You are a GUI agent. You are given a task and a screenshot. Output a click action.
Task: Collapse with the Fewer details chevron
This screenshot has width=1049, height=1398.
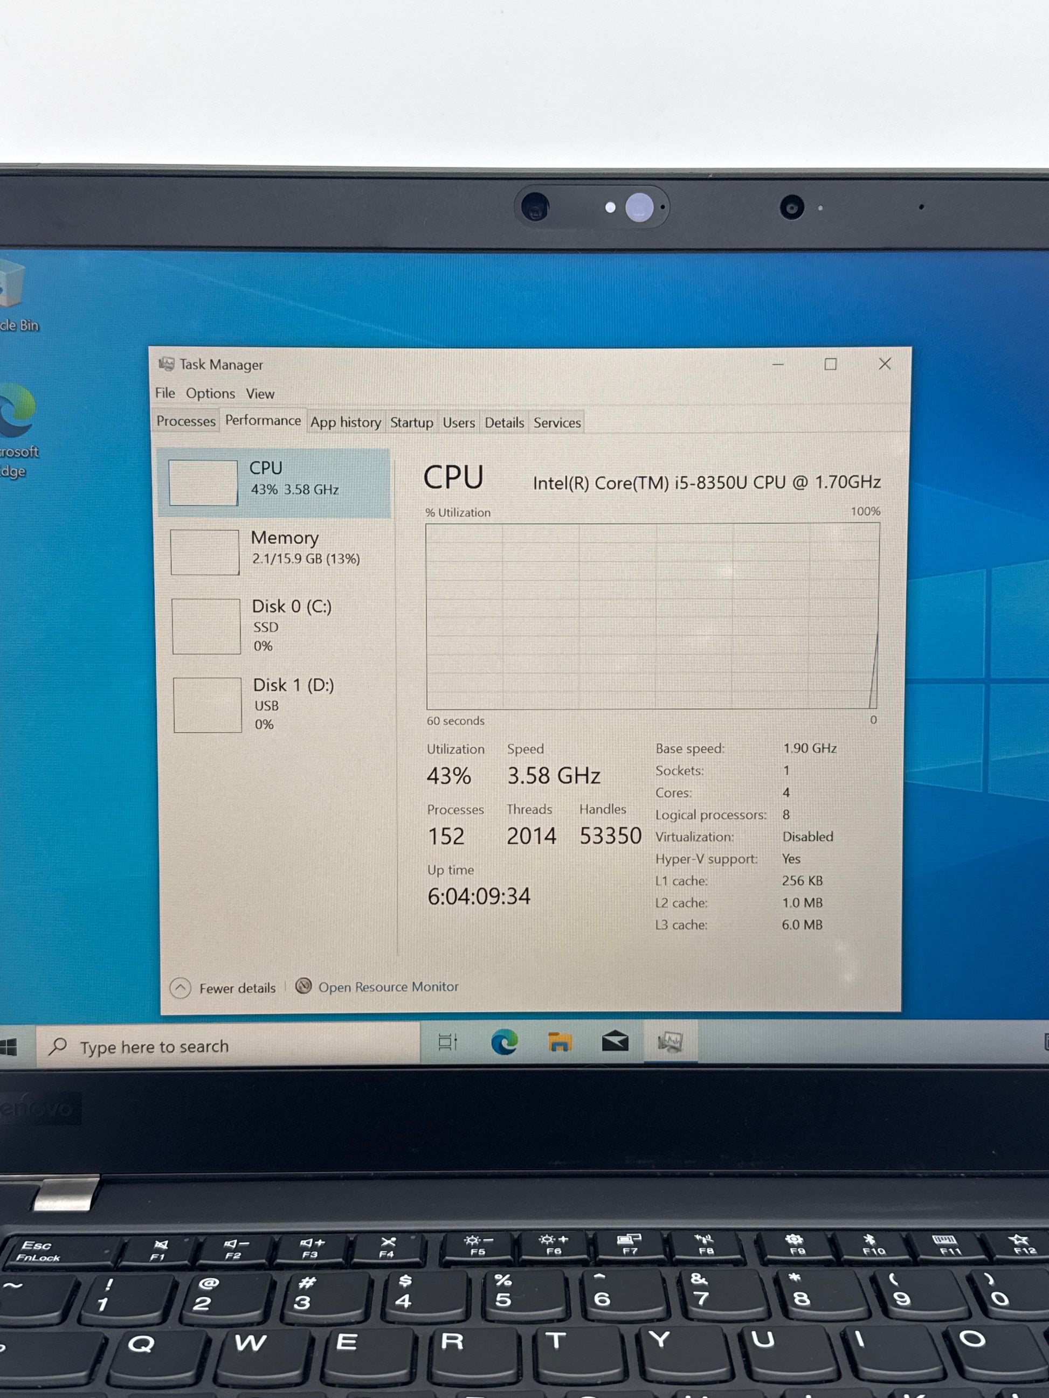pos(181,988)
